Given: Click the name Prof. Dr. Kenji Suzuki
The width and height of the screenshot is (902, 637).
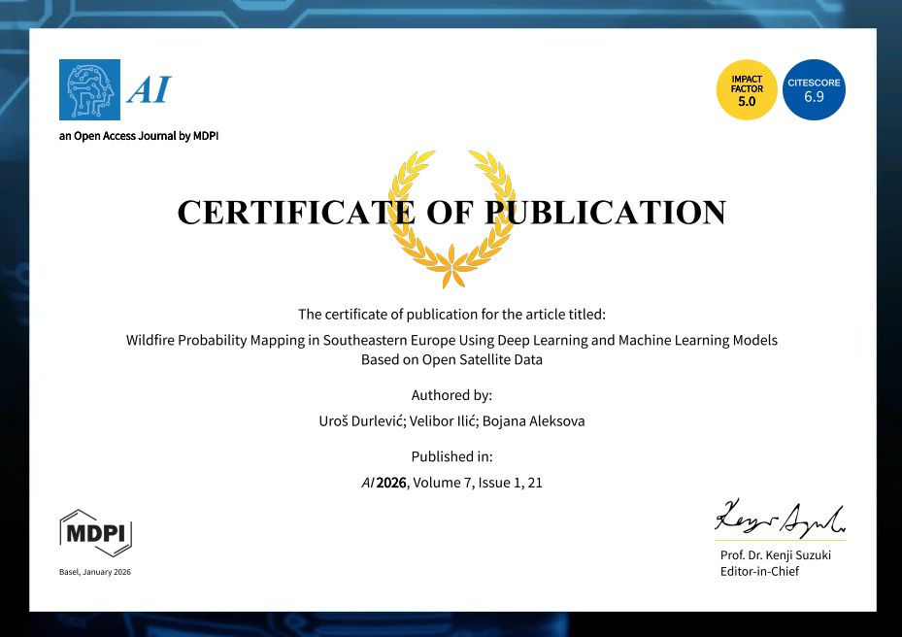Looking at the screenshot, I should coord(775,555).
